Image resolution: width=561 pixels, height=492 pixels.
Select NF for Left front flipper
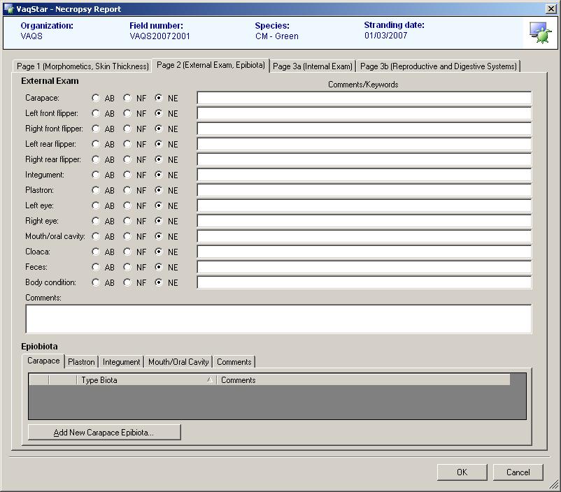[x=127, y=113]
